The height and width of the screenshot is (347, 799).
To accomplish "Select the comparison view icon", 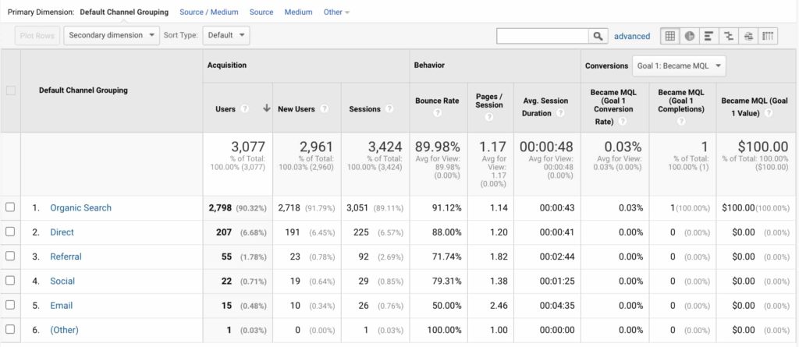I will 729,36.
